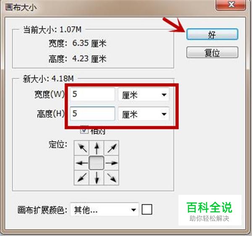Close the 画布大小 dialog
The width and height of the screenshot is (252, 236).
click(231, 5)
